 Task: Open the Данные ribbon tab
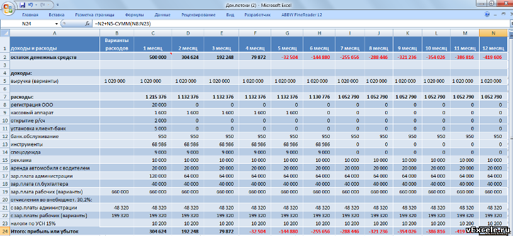click(x=162, y=14)
